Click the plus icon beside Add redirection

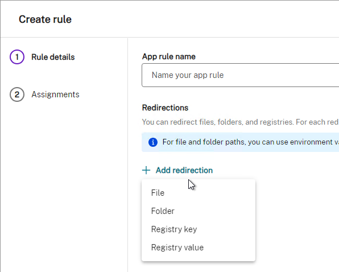click(146, 170)
